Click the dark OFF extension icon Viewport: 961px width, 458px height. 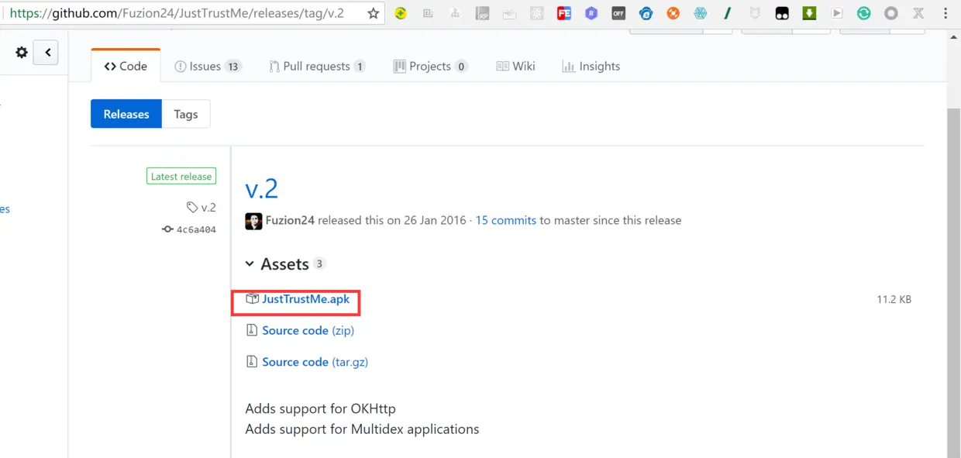618,13
